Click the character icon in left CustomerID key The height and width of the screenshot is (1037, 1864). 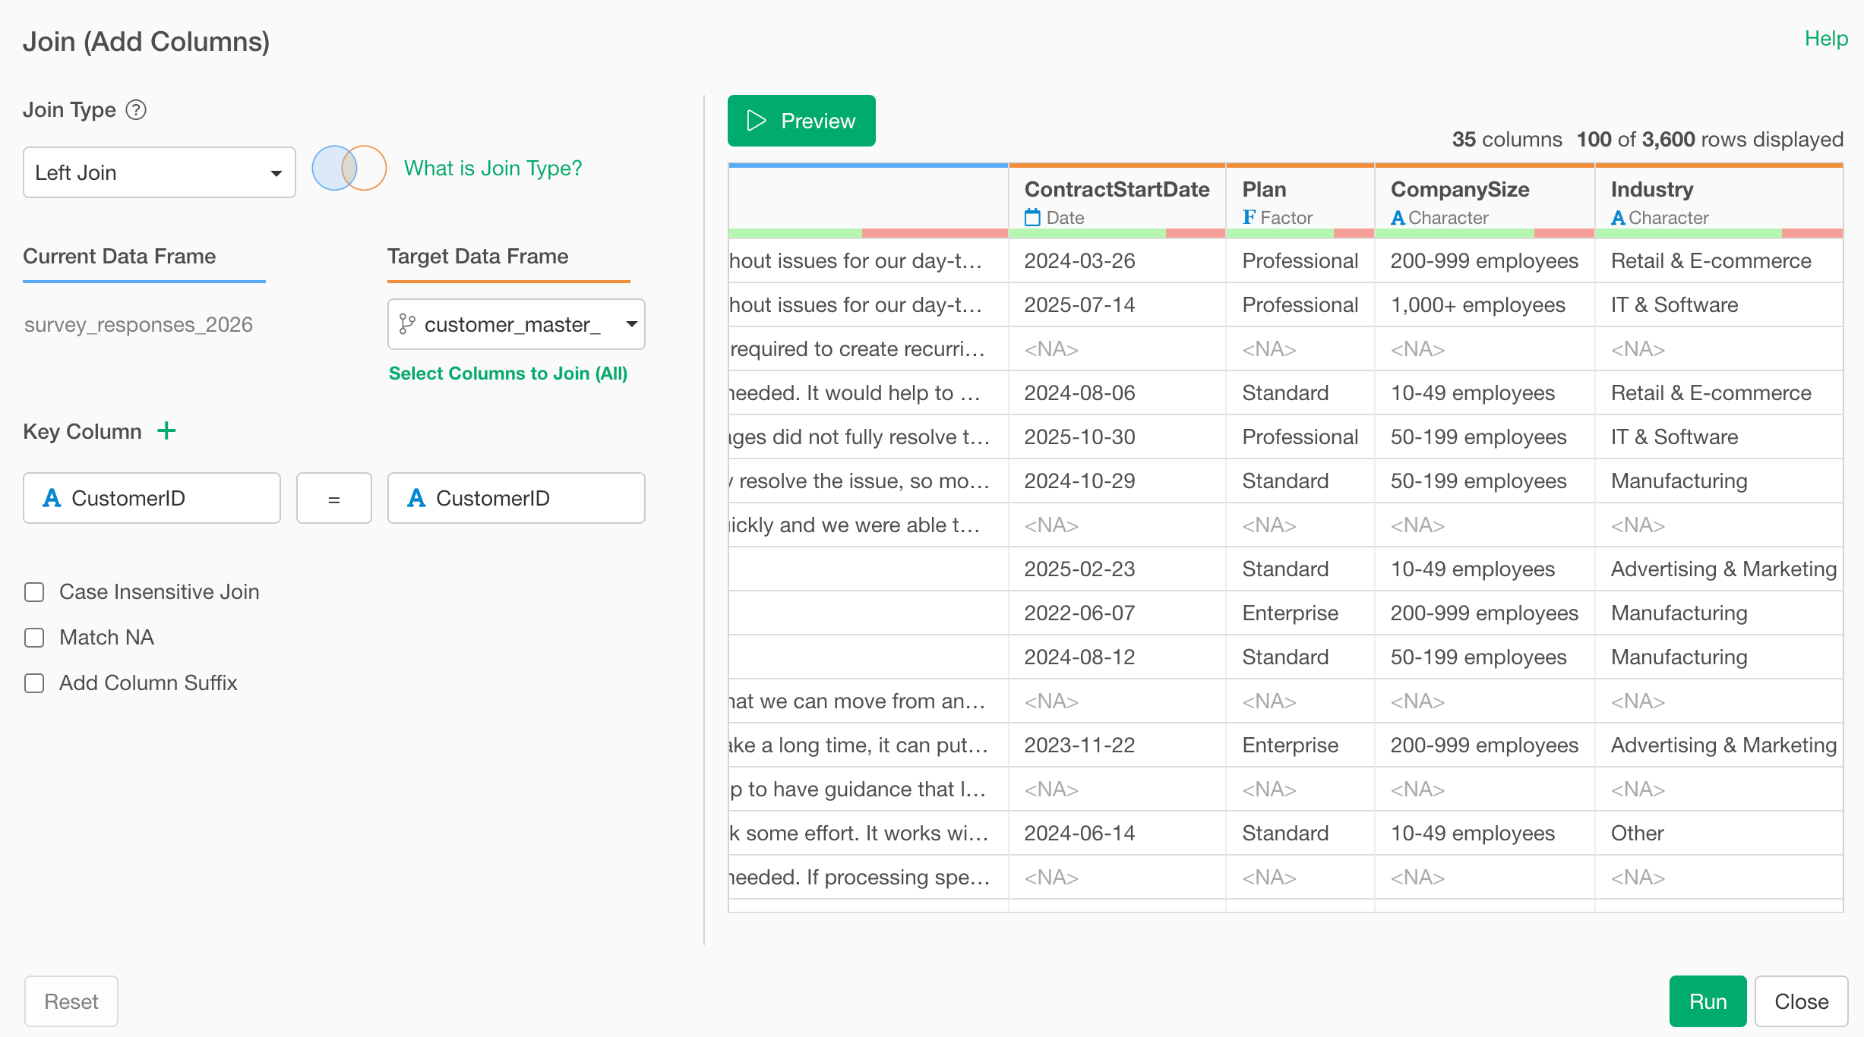tap(52, 498)
